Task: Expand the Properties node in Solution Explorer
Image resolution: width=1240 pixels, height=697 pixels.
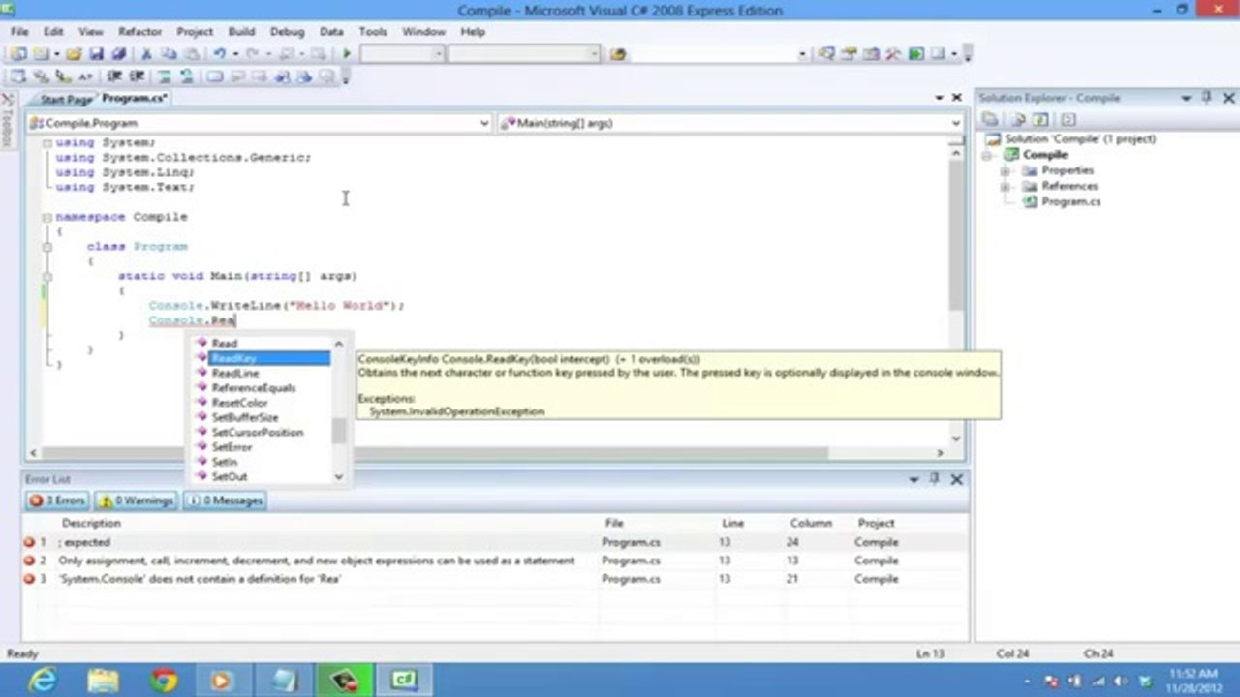Action: 1006,170
